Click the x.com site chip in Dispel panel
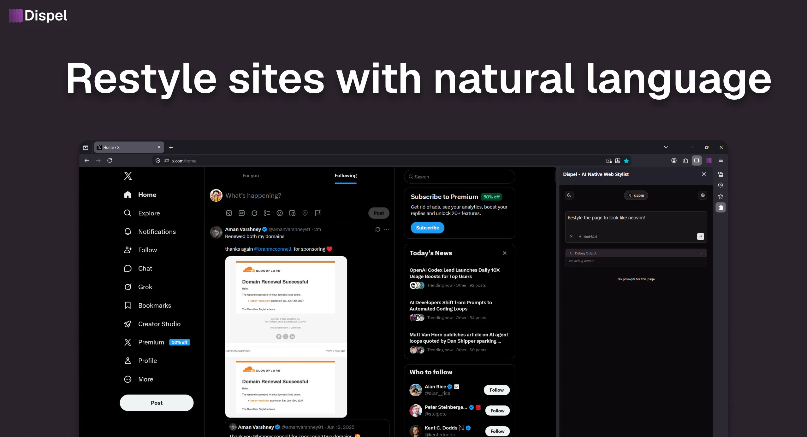The width and height of the screenshot is (807, 437). 636,195
